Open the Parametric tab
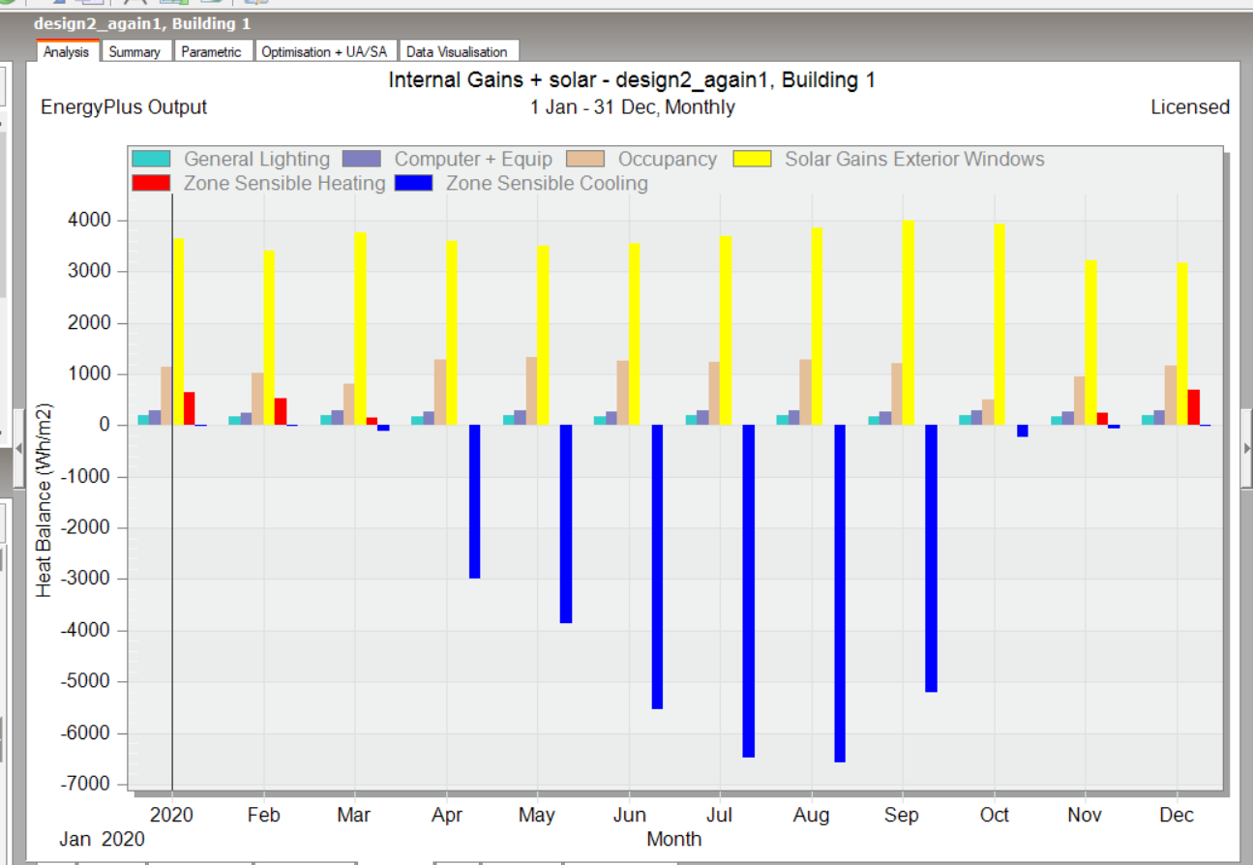This screenshot has width=1253, height=865. click(212, 51)
